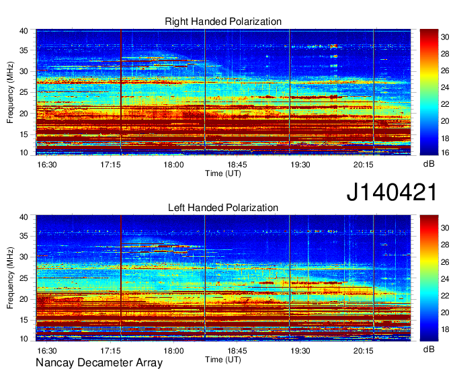Click the 30 dB tick on the Right Handed color bar

click(x=445, y=37)
